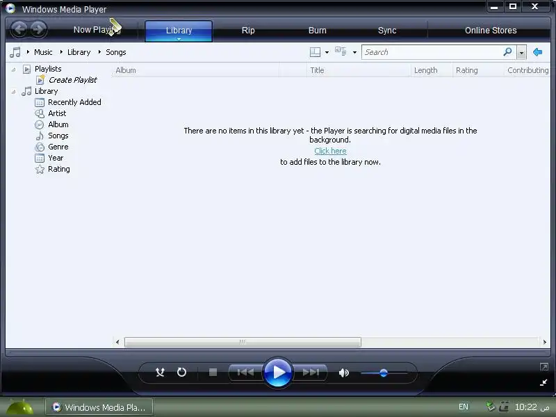Click the removable device tray icon
This screenshot has height=417, width=556.
pos(504,407)
